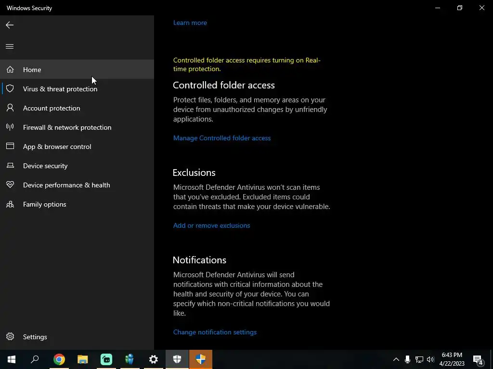
Task: Click the yellow Real-time protection warning text
Action: pyautogui.click(x=247, y=64)
